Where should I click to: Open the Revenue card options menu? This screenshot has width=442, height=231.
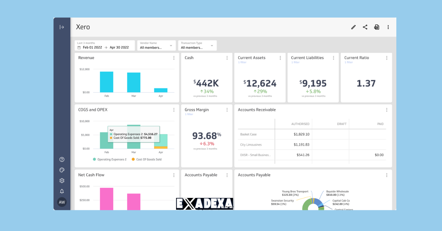174,58
